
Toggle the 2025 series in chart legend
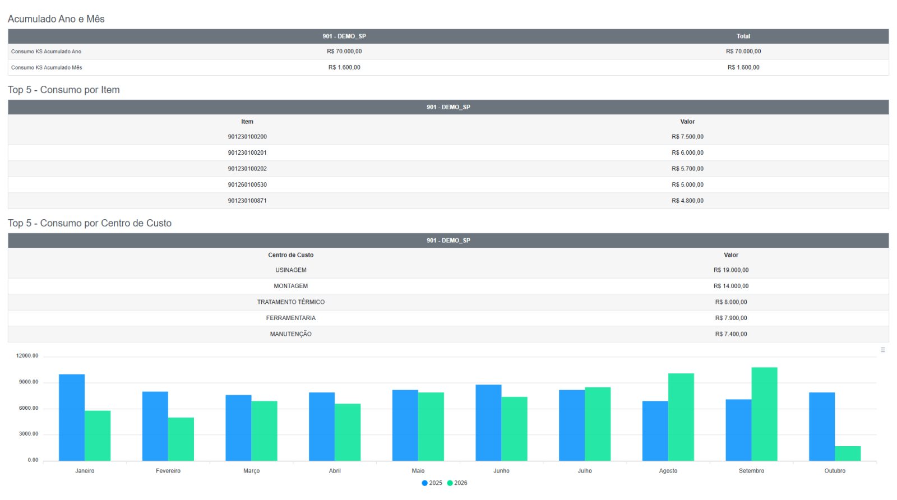[x=432, y=483]
